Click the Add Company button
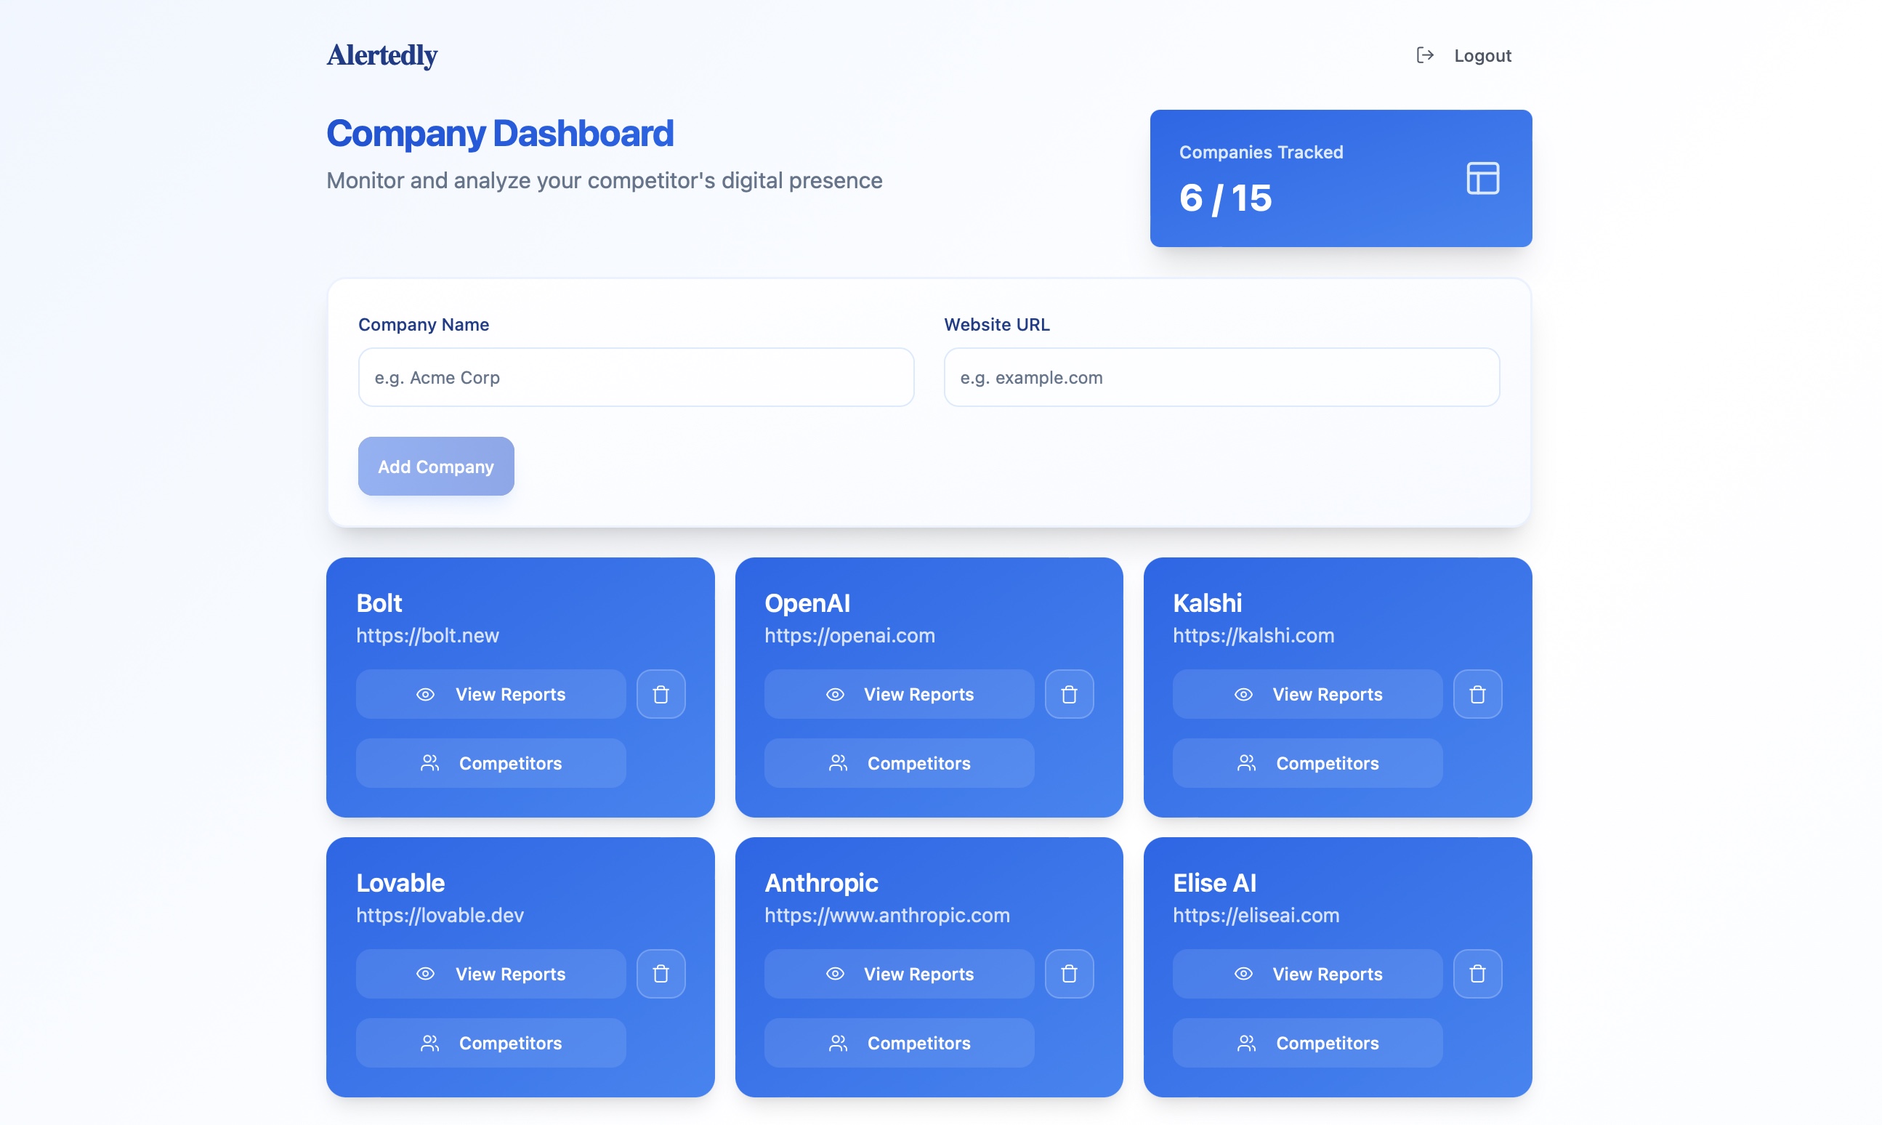The width and height of the screenshot is (1882, 1125). tap(435, 465)
